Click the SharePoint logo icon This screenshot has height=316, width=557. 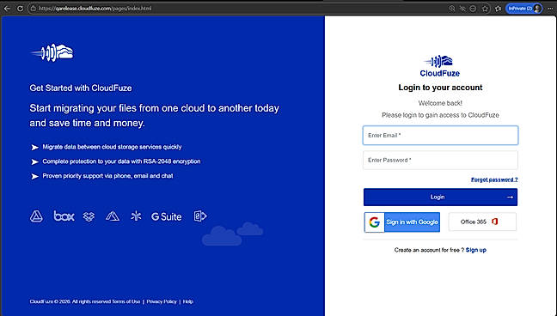(x=200, y=216)
